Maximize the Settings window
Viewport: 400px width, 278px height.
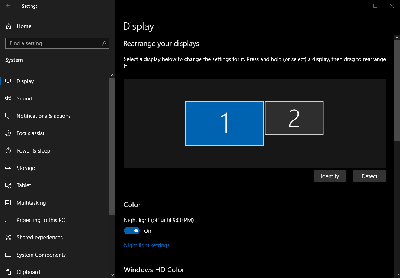click(375, 6)
